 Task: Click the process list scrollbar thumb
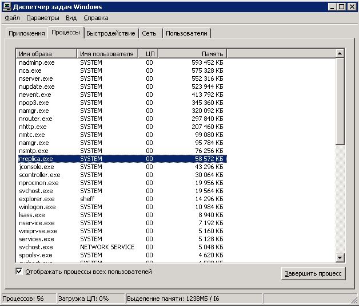coord(340,101)
